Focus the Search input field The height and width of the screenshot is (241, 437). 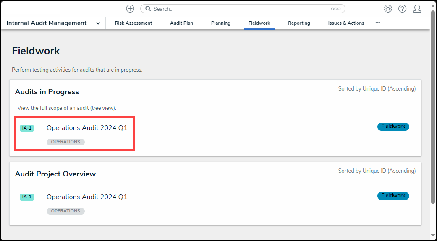243,9
